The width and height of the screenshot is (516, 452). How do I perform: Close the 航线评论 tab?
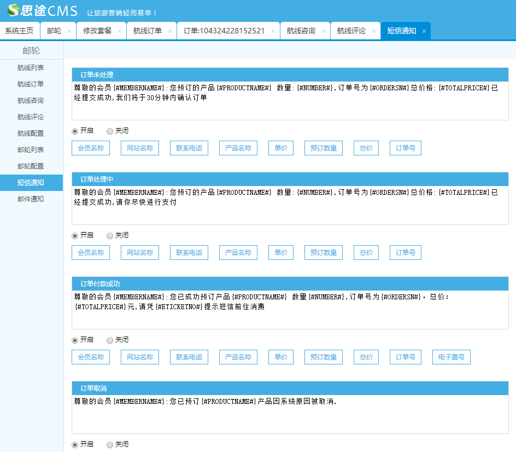[374, 31]
